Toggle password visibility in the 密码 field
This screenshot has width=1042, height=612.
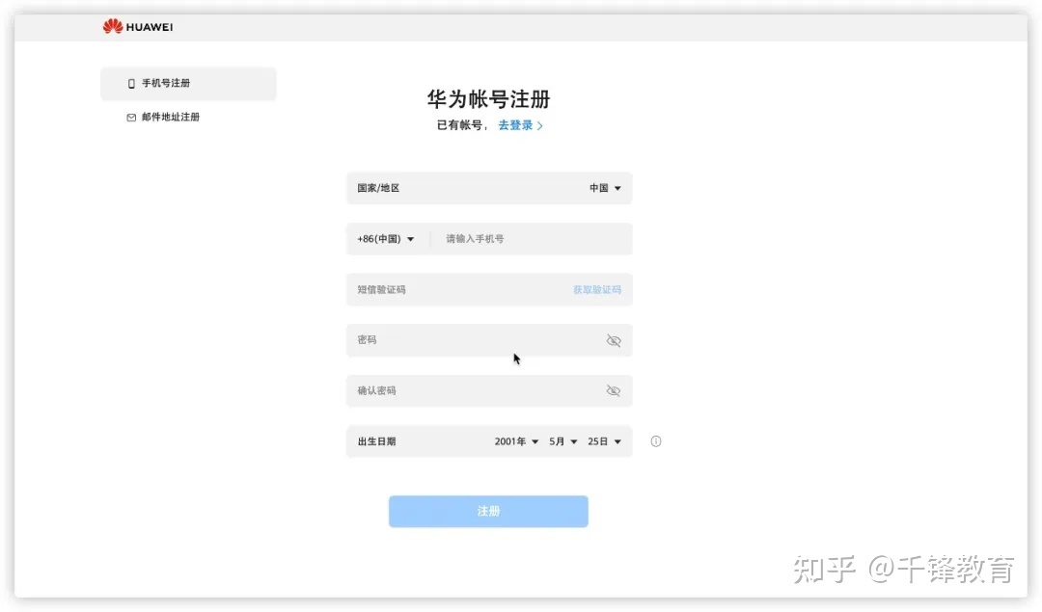[614, 340]
